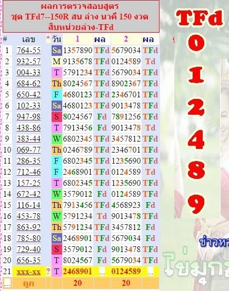The width and height of the screenshot is (229, 291).
Task: Open the 656-35 number link
Action: tap(28, 260)
